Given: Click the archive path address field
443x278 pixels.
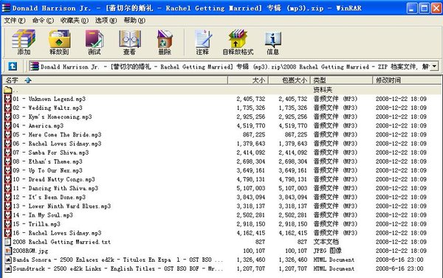Looking at the screenshot, I should click(x=230, y=66).
